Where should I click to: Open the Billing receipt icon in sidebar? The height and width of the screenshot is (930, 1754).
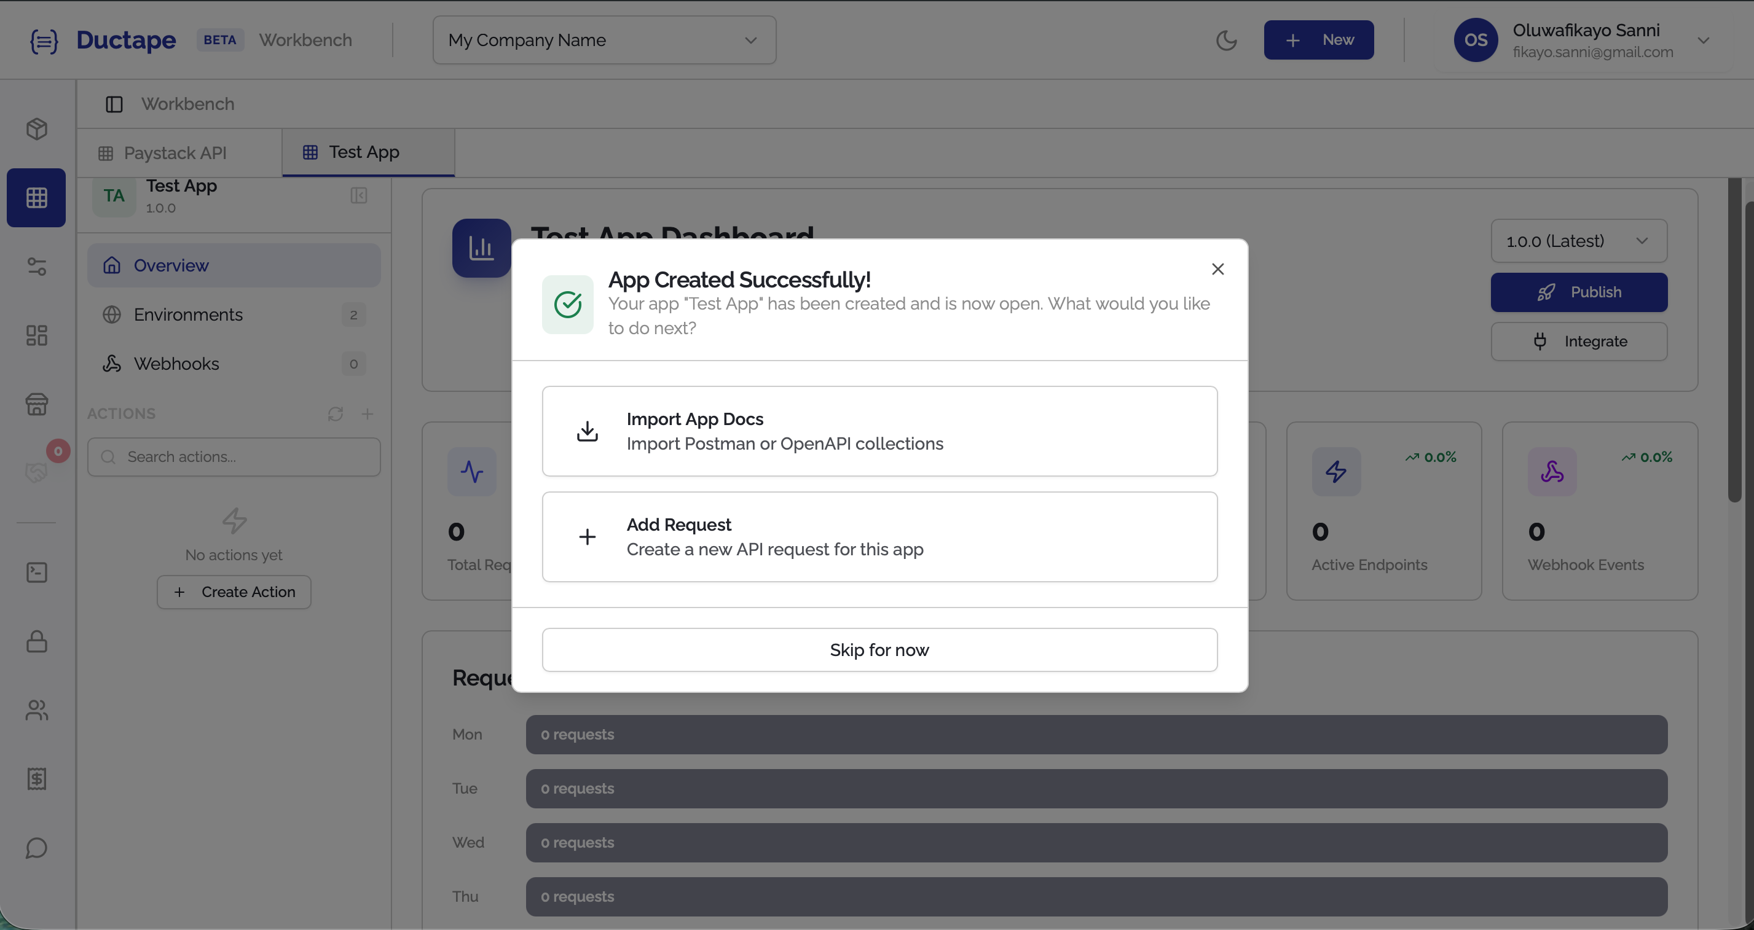pos(36,779)
